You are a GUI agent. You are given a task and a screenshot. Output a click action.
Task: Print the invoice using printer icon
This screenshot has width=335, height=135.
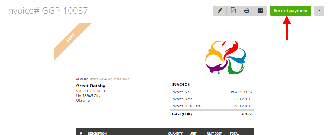[247, 10]
